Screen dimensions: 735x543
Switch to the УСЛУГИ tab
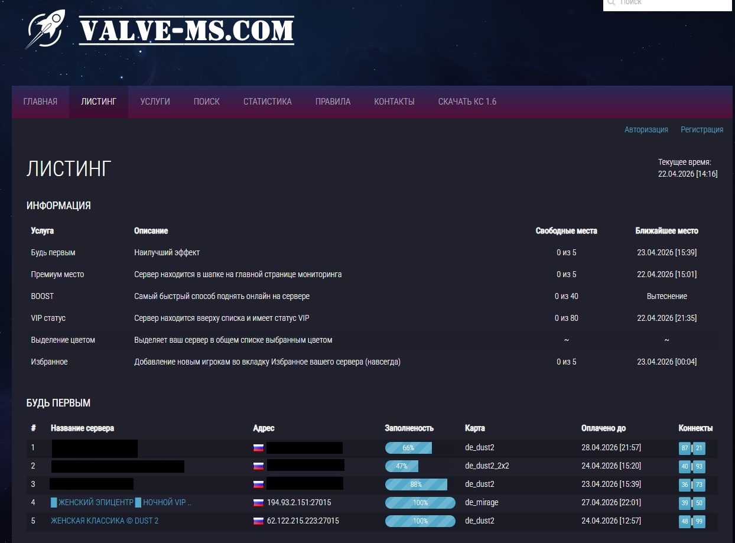click(155, 102)
